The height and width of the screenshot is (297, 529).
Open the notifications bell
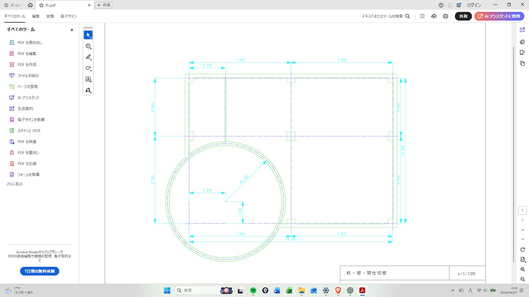pos(450,5)
